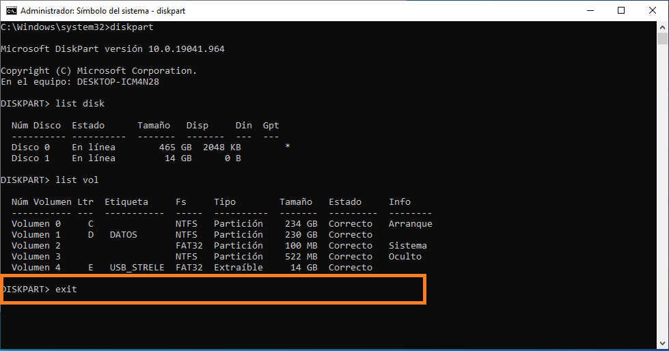Click the typed "exit" command text
Viewport: 669px width, 351px height.
point(66,290)
